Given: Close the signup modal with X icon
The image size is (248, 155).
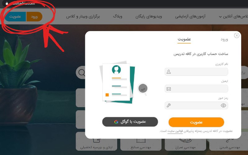Looking at the screenshot, I should [x=237, y=35].
